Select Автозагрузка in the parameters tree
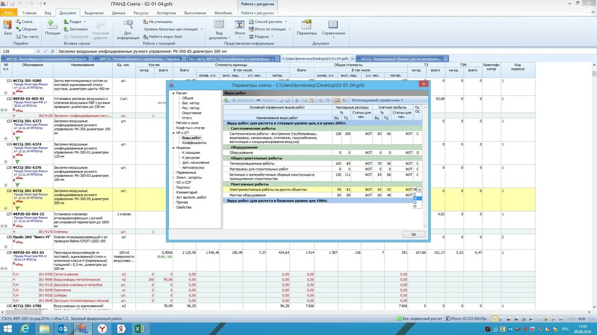 pos(193,168)
